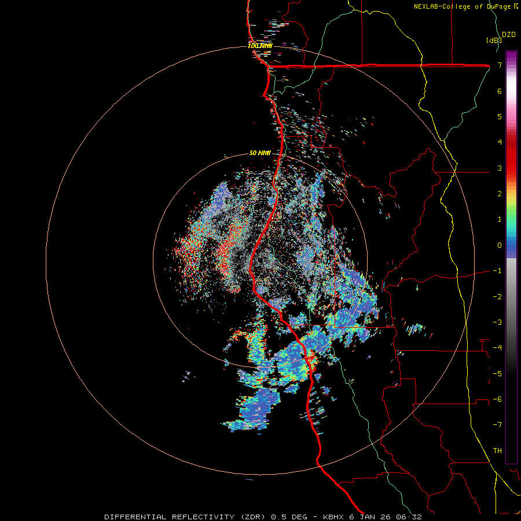Click the 6 JAN 26 06:32 timestamp
The height and width of the screenshot is (521, 521).
pos(386,517)
